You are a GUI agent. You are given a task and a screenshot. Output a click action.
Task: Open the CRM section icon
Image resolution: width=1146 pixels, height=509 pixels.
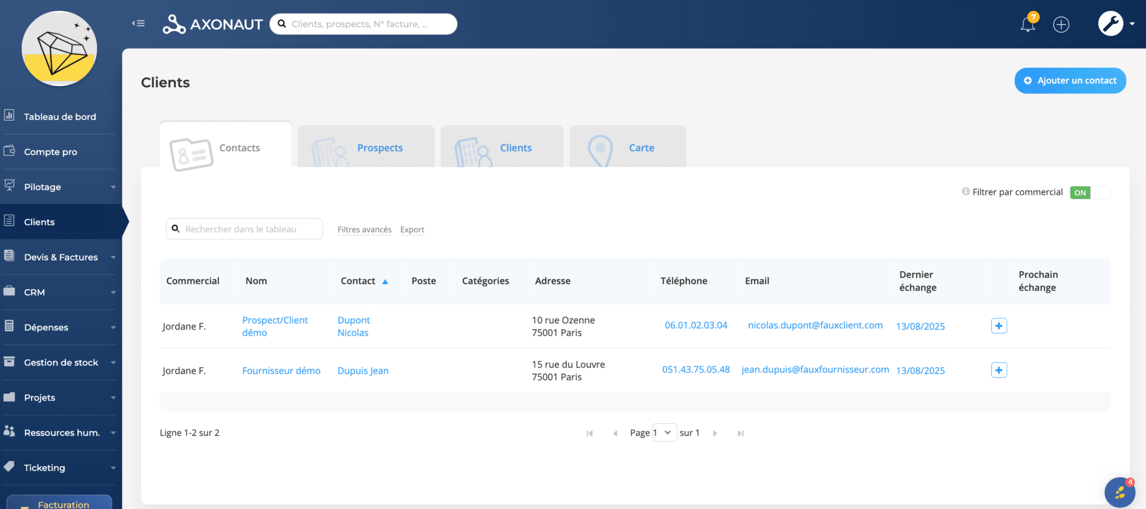point(9,292)
